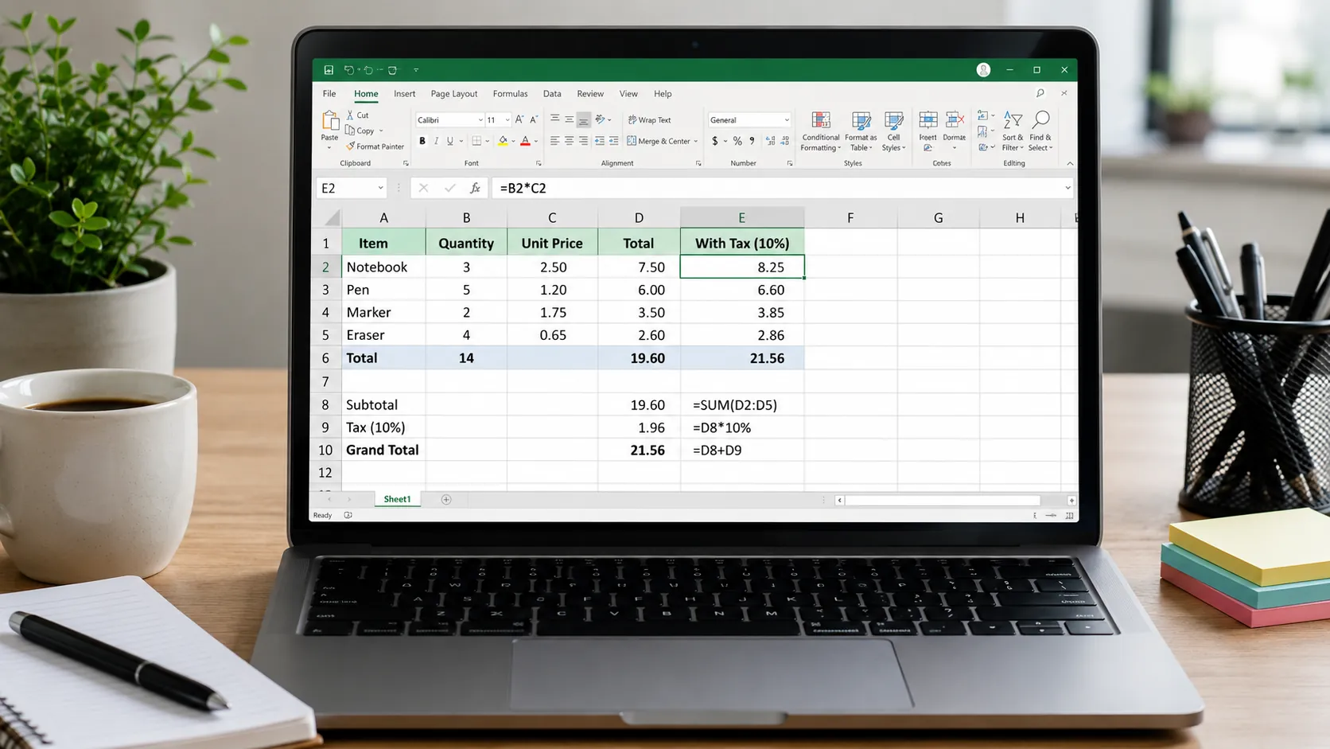Select the Sheet1 worksheet tab
The height and width of the screenshot is (749, 1330).
[x=397, y=499]
